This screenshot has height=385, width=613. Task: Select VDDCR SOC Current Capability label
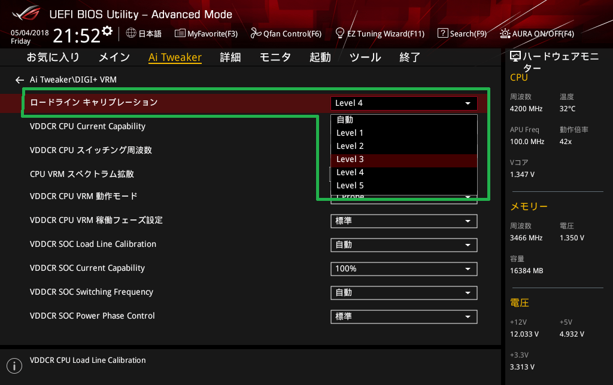point(87,268)
